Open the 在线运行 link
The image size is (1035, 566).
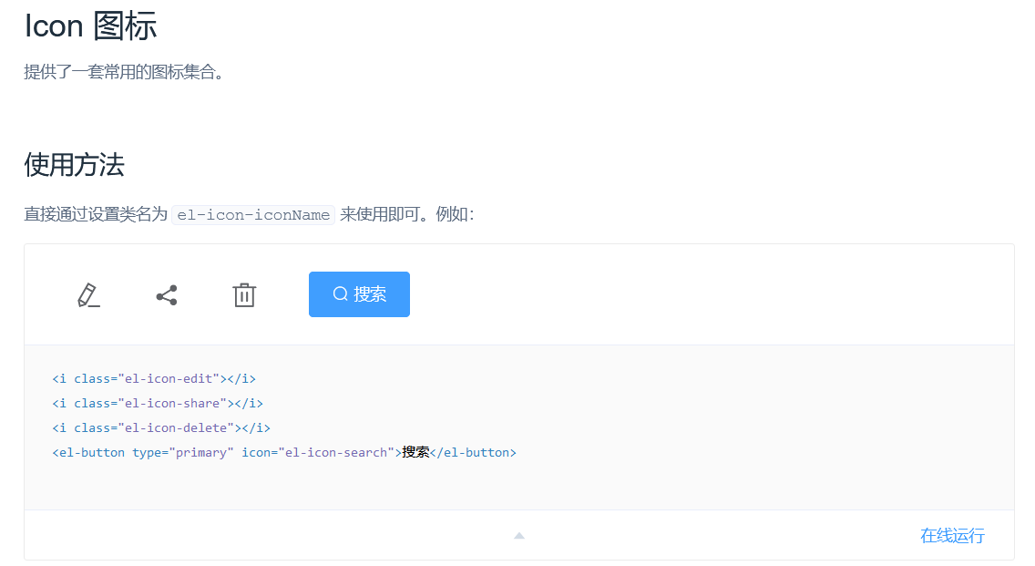[x=952, y=536]
